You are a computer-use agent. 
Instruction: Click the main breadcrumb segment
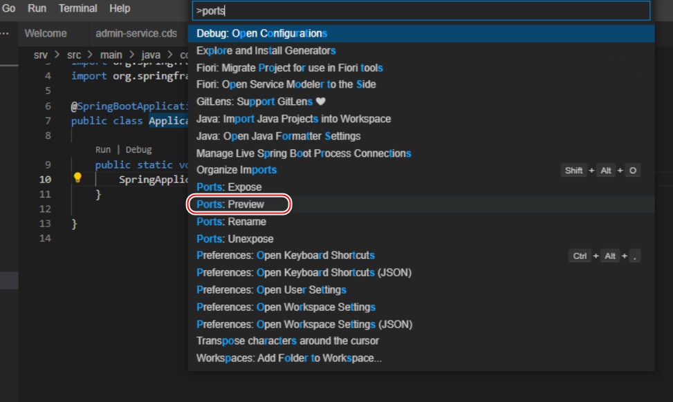coord(111,55)
